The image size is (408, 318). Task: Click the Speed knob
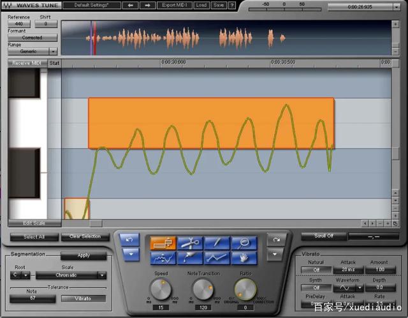[x=161, y=289]
